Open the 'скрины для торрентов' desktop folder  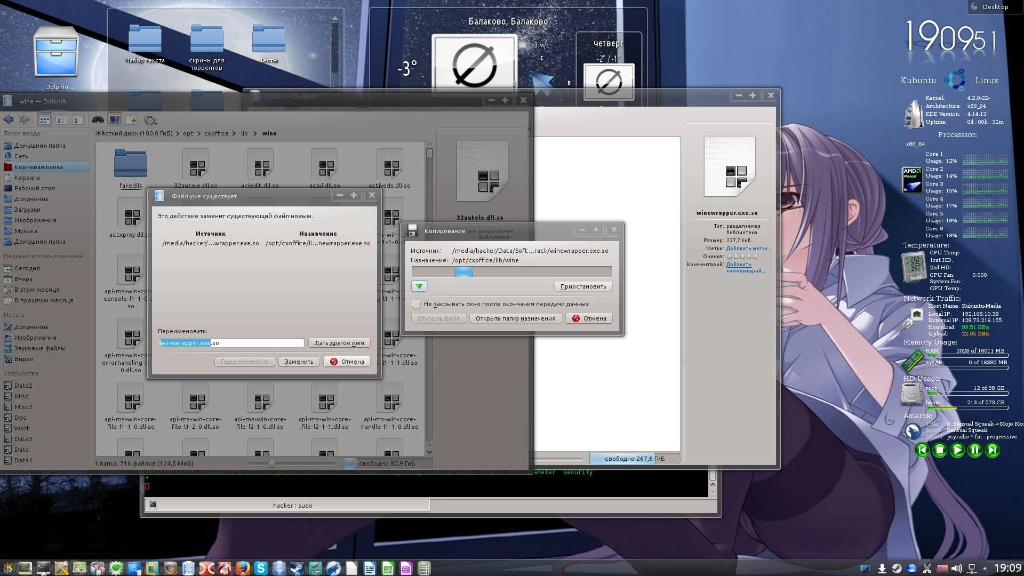(x=207, y=47)
